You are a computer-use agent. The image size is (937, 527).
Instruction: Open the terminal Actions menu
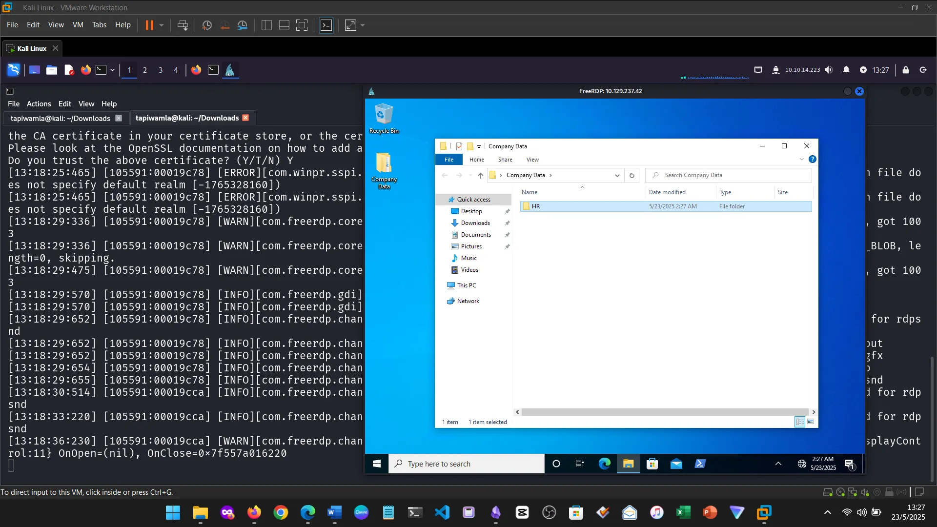pos(39,103)
